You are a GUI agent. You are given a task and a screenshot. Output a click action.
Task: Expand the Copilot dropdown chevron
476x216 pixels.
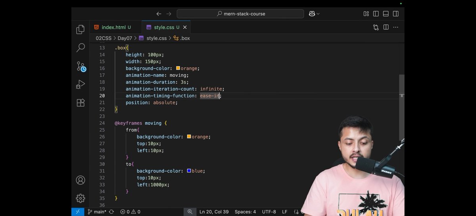click(x=318, y=14)
